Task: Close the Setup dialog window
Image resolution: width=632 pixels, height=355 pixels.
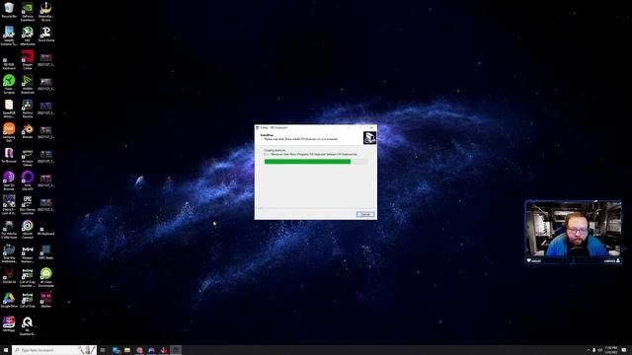Action: 371,127
